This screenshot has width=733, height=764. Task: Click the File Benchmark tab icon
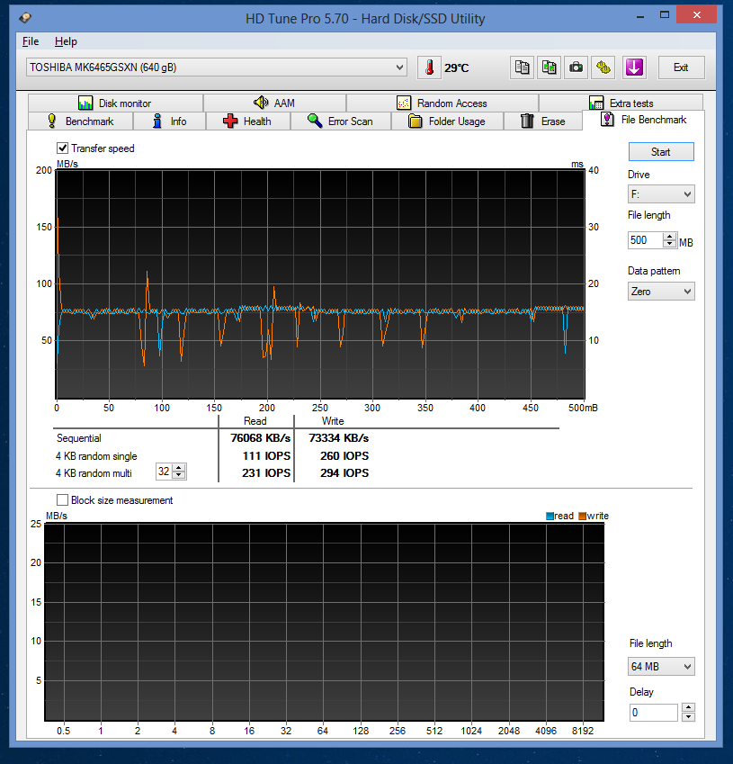(x=607, y=120)
